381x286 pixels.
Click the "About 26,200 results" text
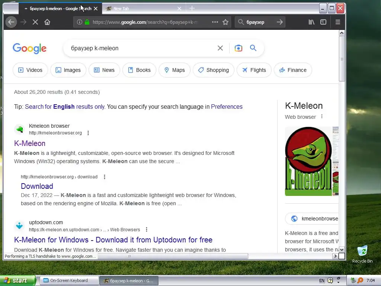tap(38, 92)
